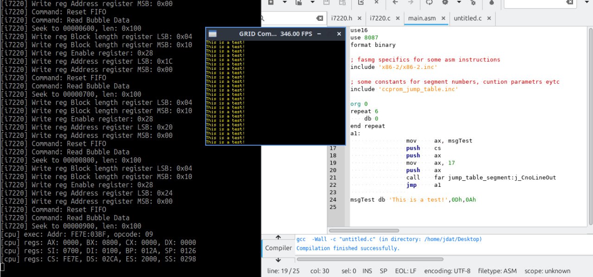Open the color chooser droplet icon
Screen dimensions: 593x277
pos(492,2)
